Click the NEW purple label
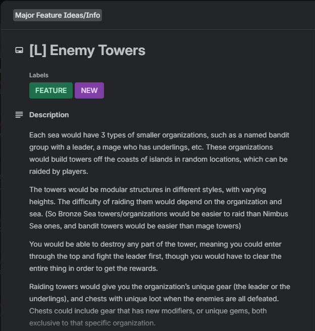The width and height of the screenshot is (315, 331). 89,90
